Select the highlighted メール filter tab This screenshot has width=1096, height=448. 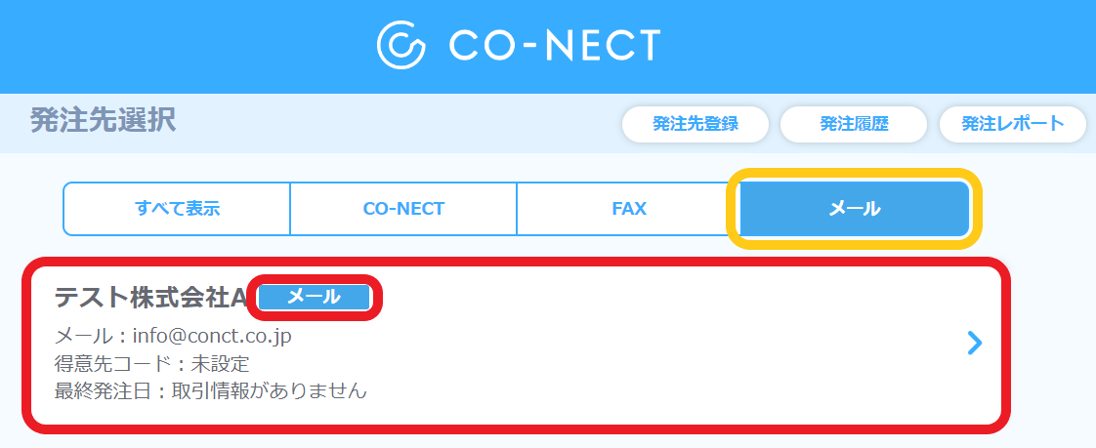pos(854,208)
